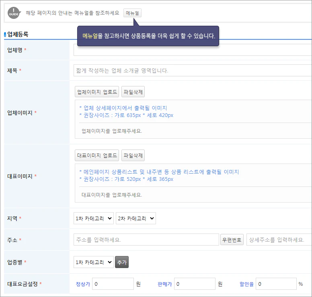The width and height of the screenshot is (312, 297).
Task: Click the 제목 short intro input field
Action: [x=193, y=70]
